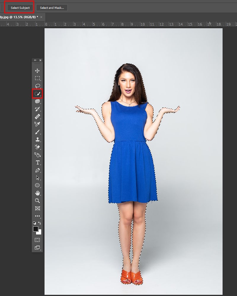Open the Change Screen Mode options
Image resolution: width=237 pixels, height=296 pixels.
coord(37,248)
